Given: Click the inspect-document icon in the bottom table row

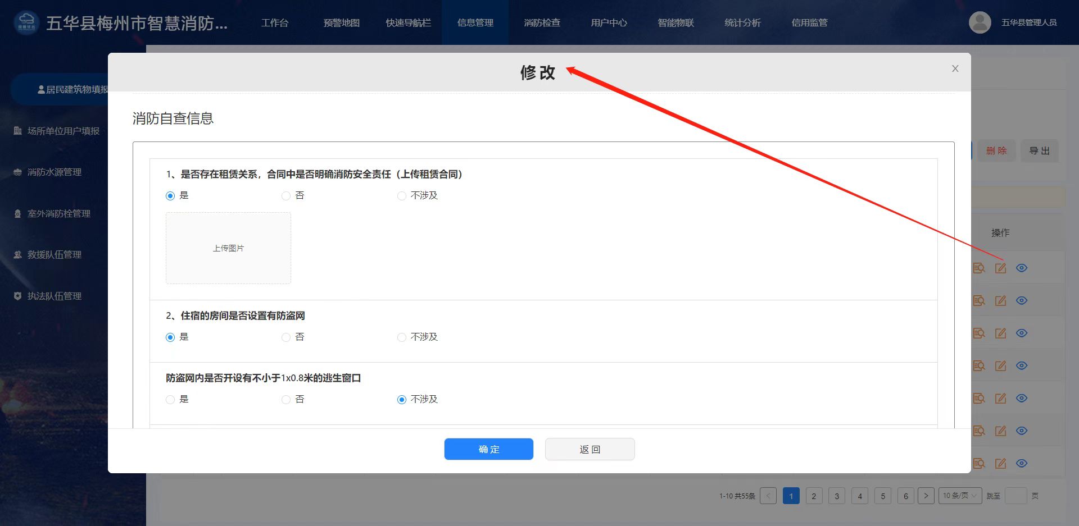Looking at the screenshot, I should (x=979, y=464).
